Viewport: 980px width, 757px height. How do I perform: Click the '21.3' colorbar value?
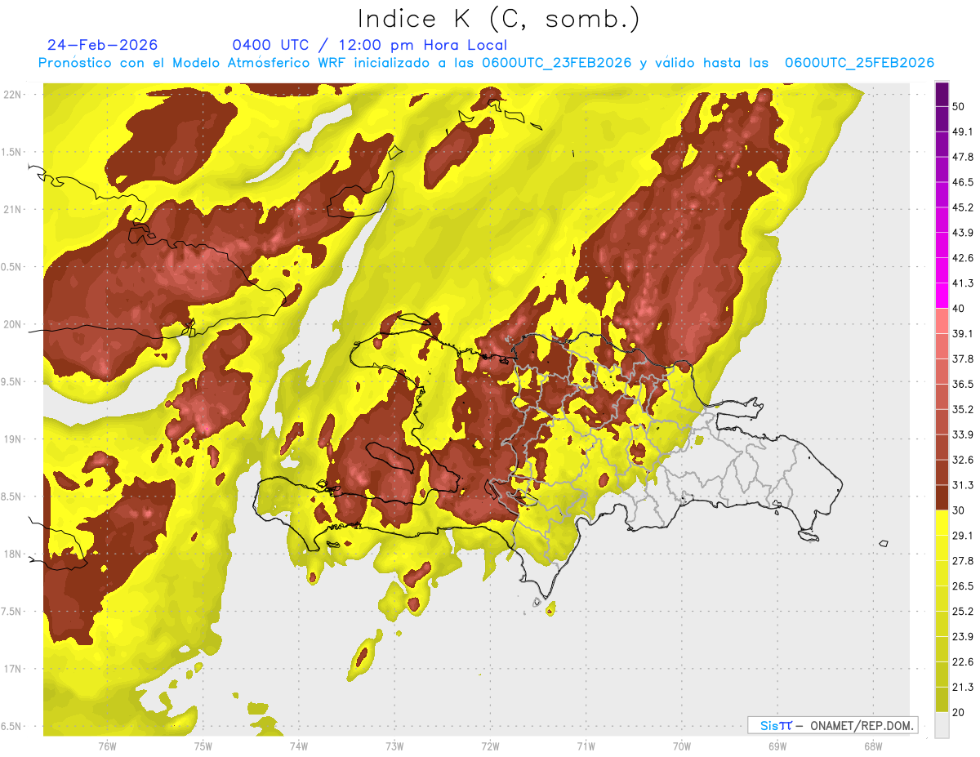(x=963, y=687)
